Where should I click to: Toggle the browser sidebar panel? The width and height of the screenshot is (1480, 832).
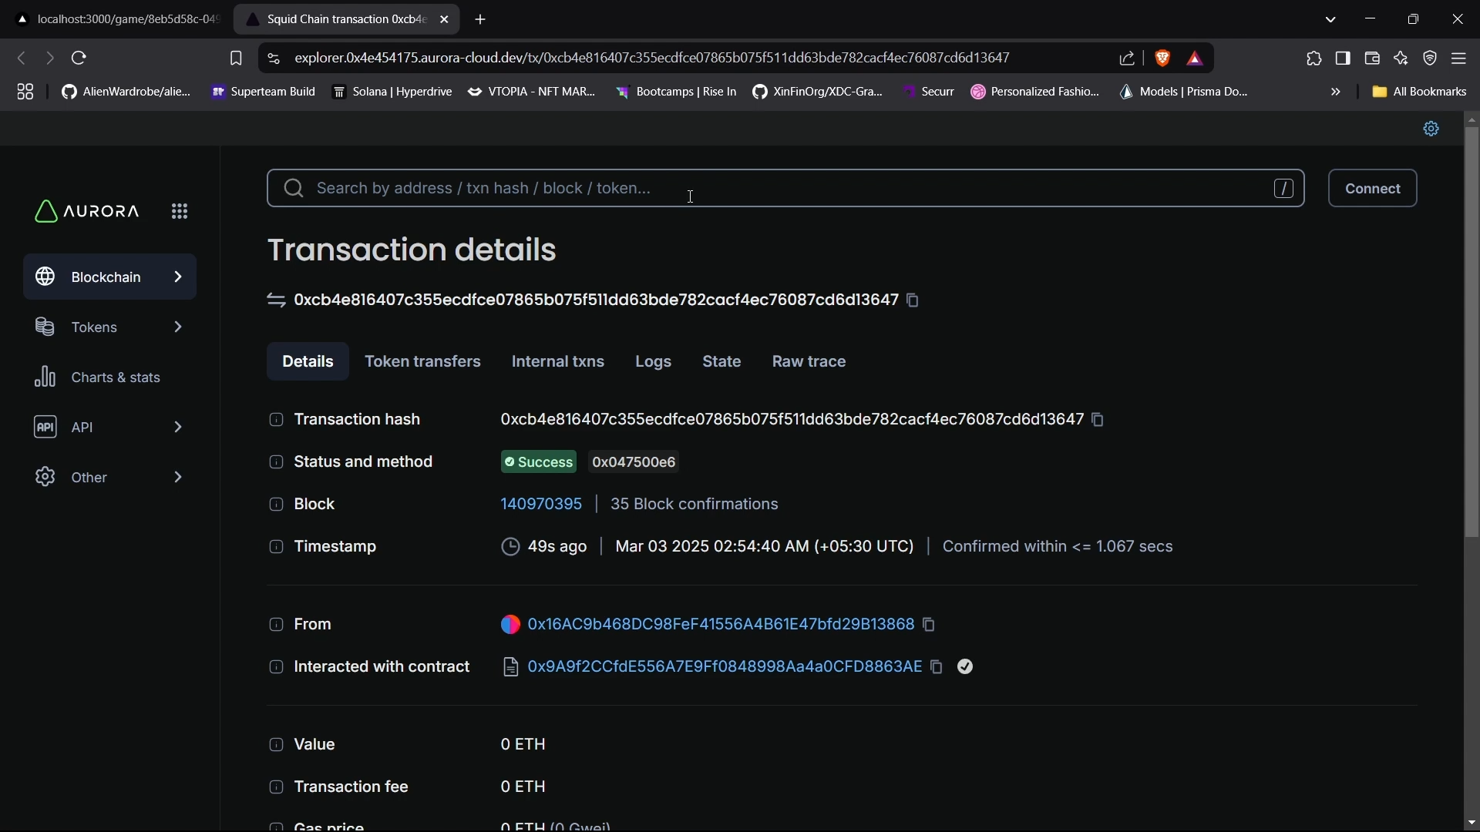click(1344, 58)
